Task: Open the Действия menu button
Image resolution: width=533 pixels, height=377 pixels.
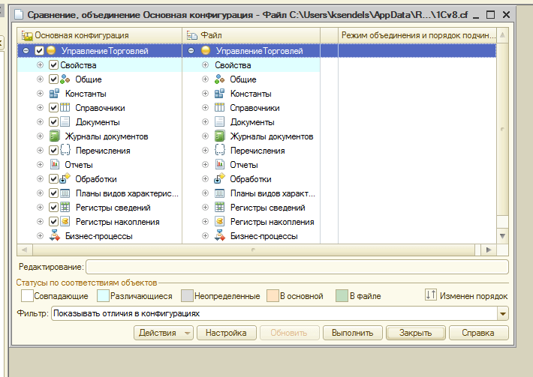Action: coord(165,333)
